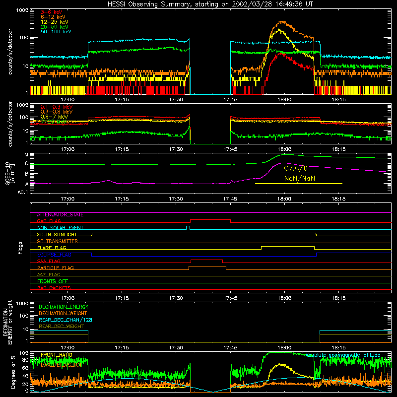This screenshot has height=397, width=397.
Task: Click the NaN/NaN flare position annotation
Action: [x=300, y=178]
